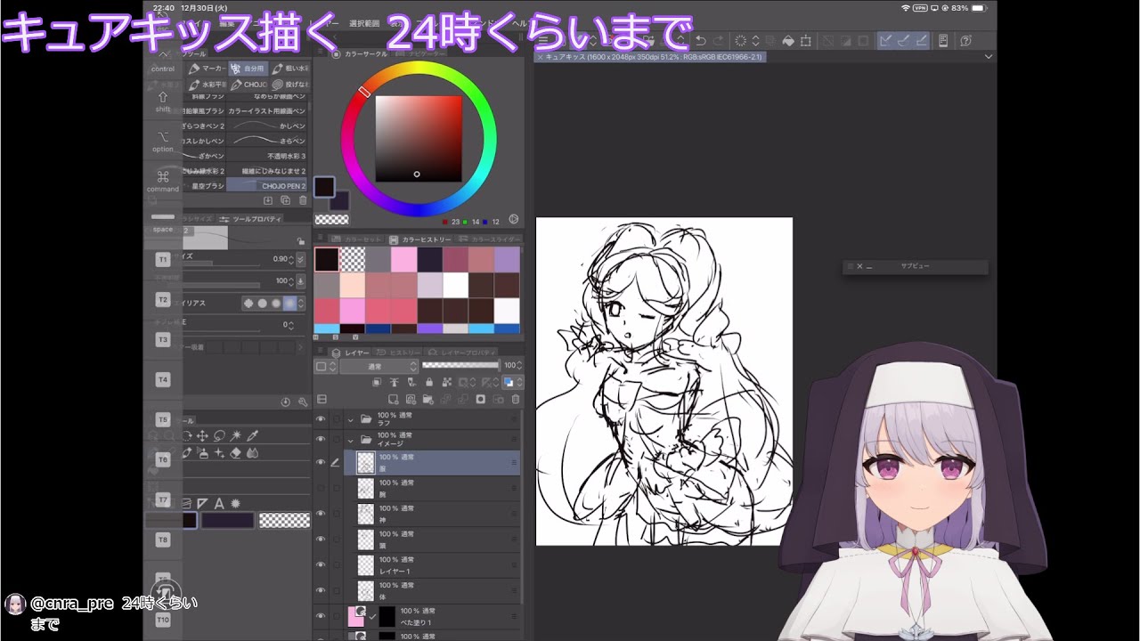The image size is (1140, 641).
Task: Select the CHOJO PEN 2 brush
Action: pos(267,186)
